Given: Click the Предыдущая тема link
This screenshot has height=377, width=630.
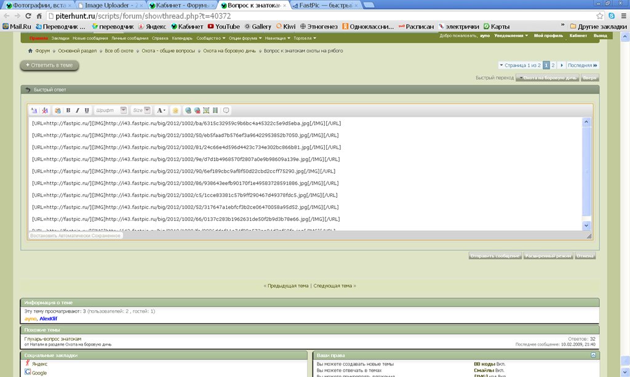Looking at the screenshot, I should point(288,286).
